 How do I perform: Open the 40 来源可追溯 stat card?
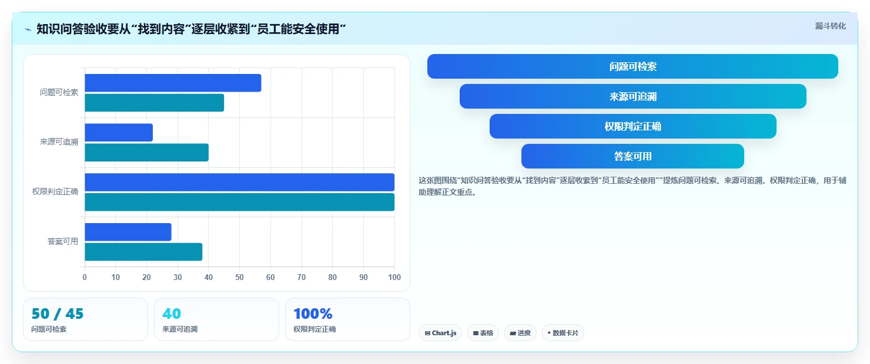tap(216, 319)
